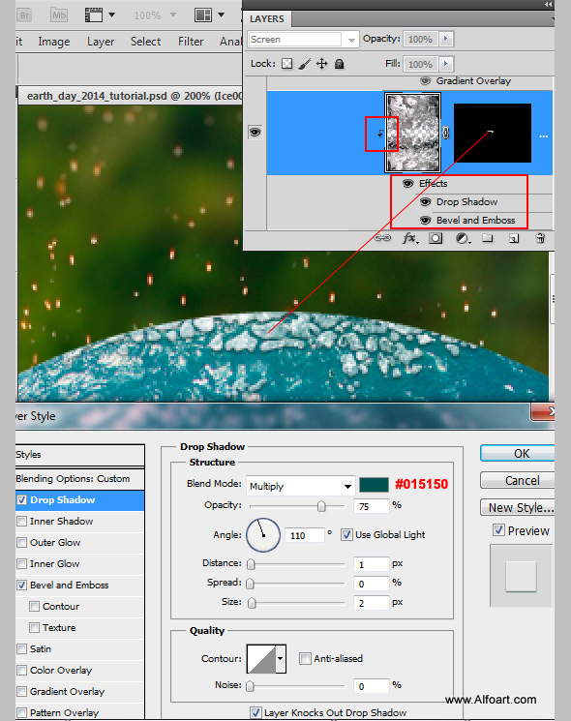The width and height of the screenshot is (571, 721).
Task: Hide all Effects with the eye icon
Action: click(407, 184)
